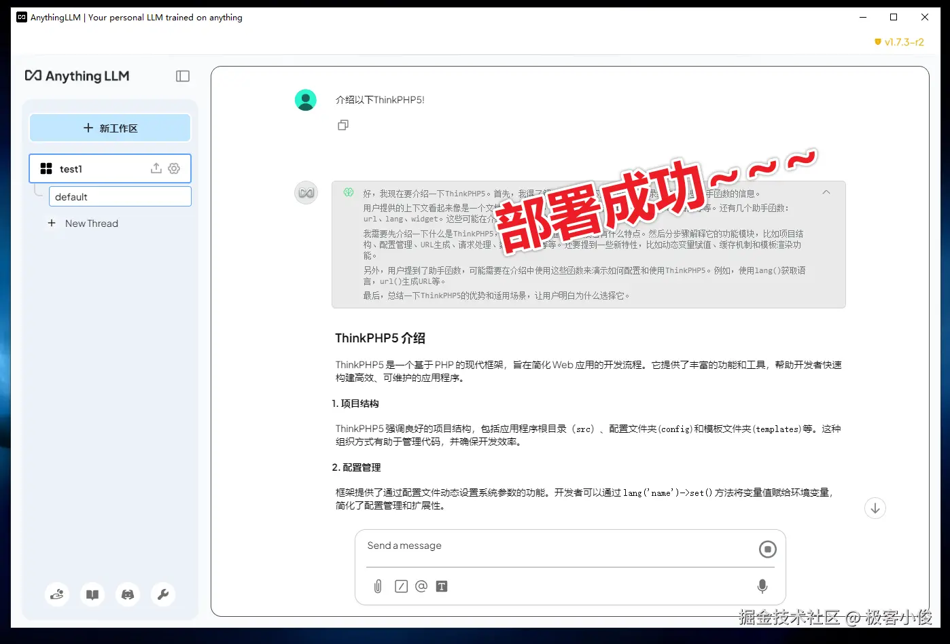Viewport: 950px width, 644px height.
Task: Open test1 workspace settings gear
Action: (x=174, y=168)
